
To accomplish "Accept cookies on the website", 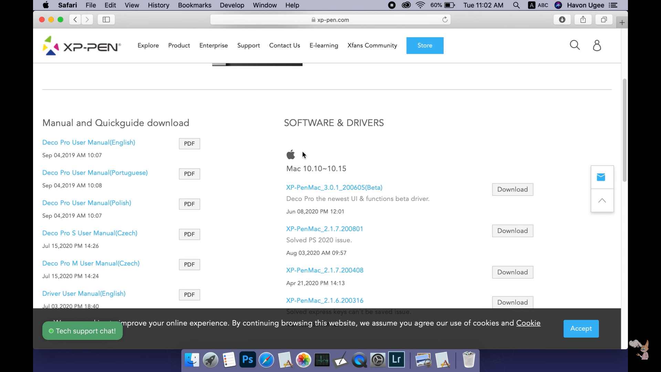I will pyautogui.click(x=581, y=328).
